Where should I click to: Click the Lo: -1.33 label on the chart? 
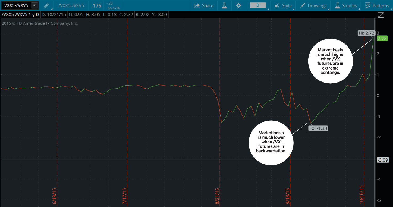pos(318,128)
